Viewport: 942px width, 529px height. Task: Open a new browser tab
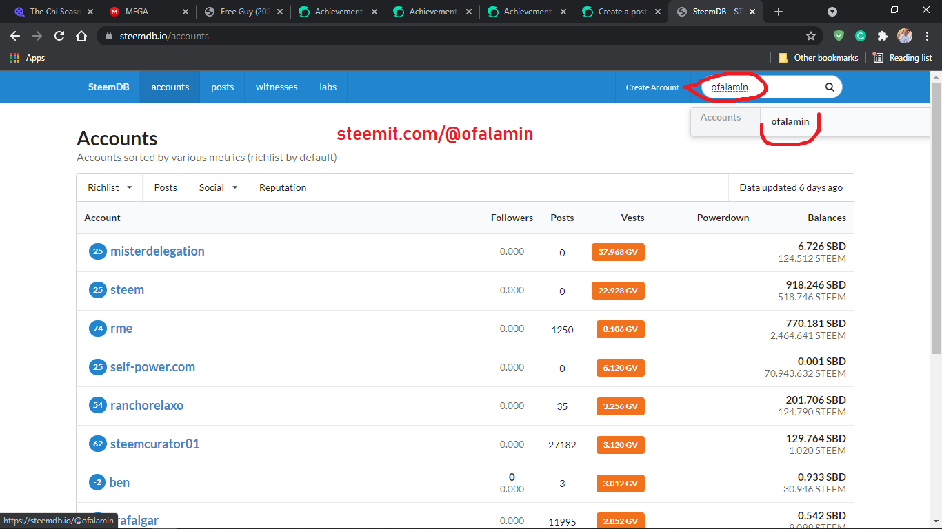tap(779, 12)
